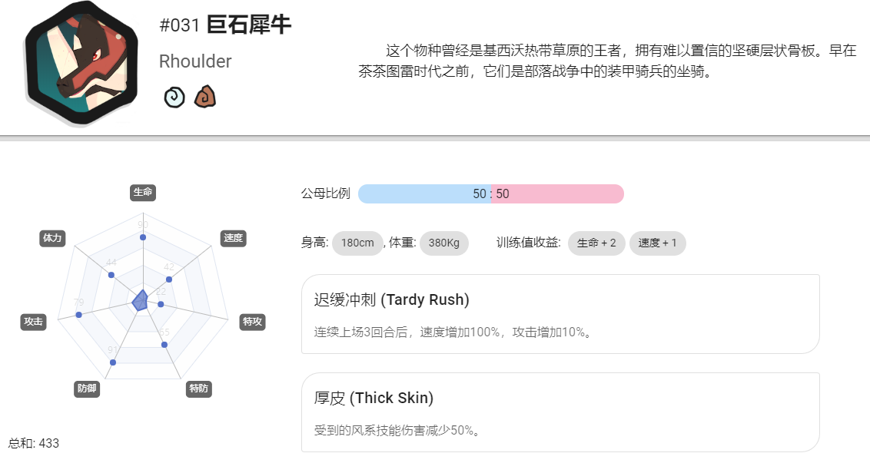The height and width of the screenshot is (463, 870).
Task: Click the brown earth type icon
Action: pos(204,97)
